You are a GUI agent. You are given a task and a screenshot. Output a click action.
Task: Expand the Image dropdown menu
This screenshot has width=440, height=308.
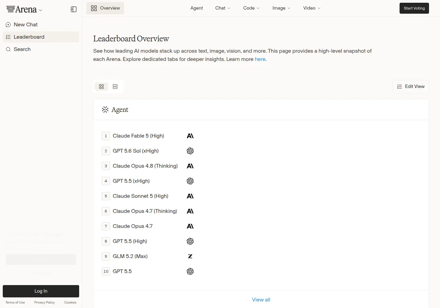(x=281, y=8)
